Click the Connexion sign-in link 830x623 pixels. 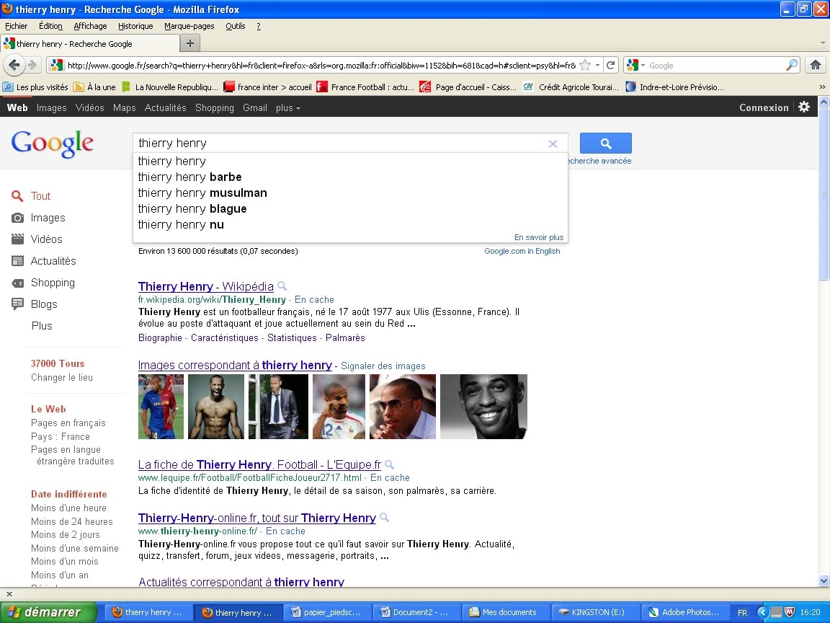tap(763, 107)
